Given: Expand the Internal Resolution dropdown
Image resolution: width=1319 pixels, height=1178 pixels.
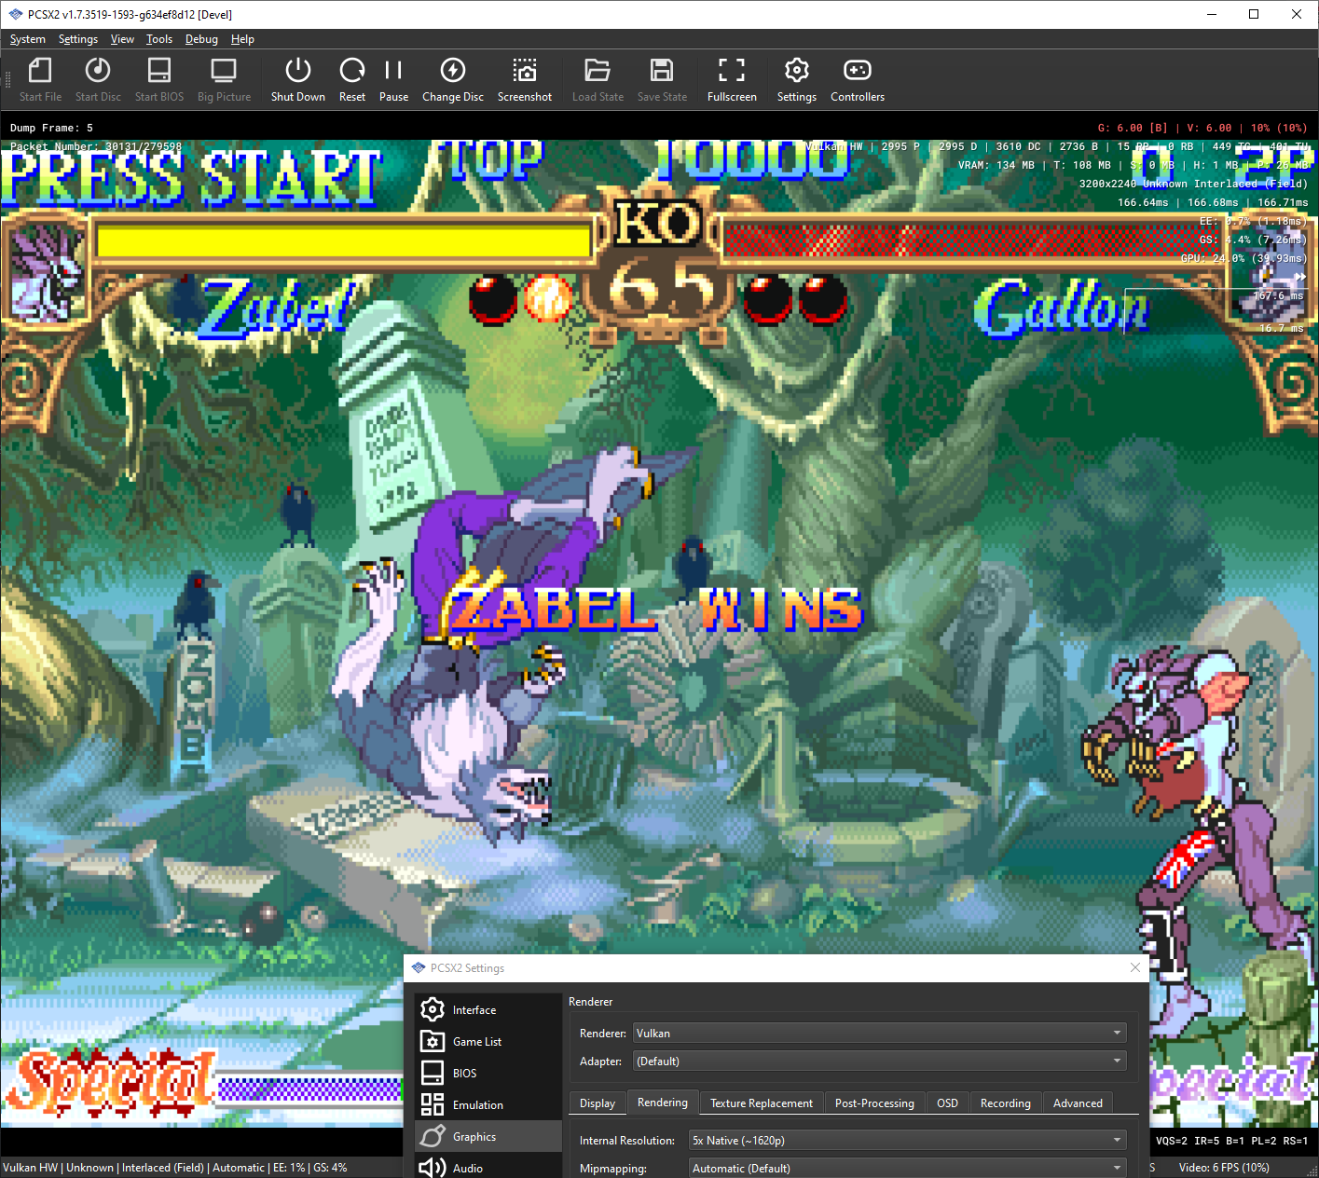Looking at the screenshot, I should (x=908, y=1140).
